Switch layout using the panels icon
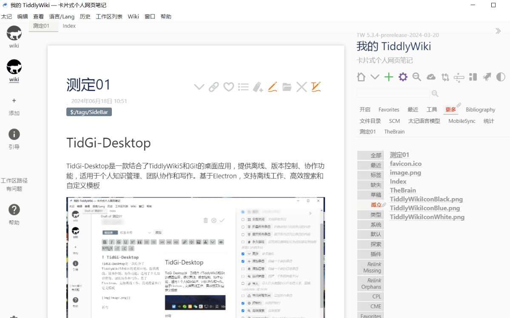 tap(473, 77)
